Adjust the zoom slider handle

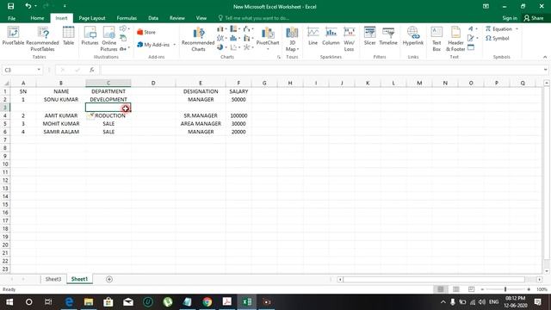click(x=505, y=289)
